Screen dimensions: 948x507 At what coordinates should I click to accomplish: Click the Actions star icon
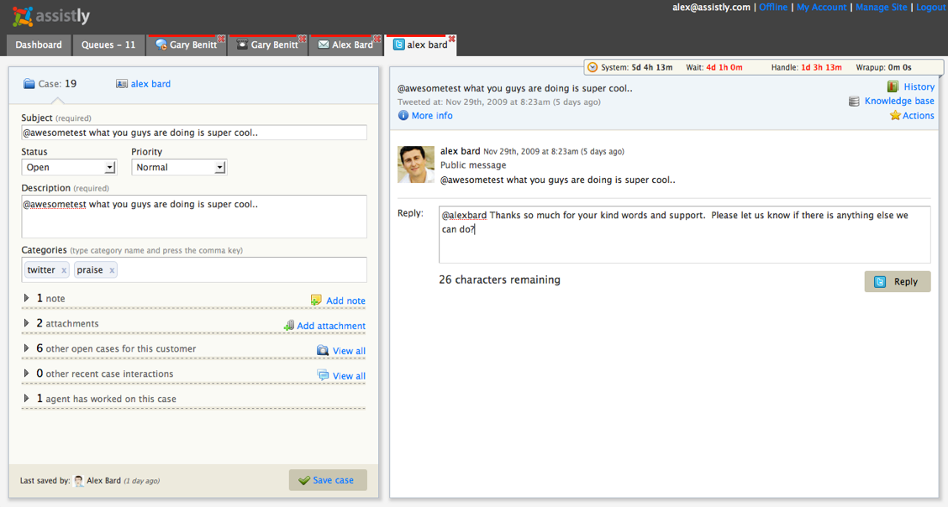pos(895,116)
